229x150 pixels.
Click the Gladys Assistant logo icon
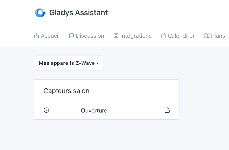click(40, 13)
